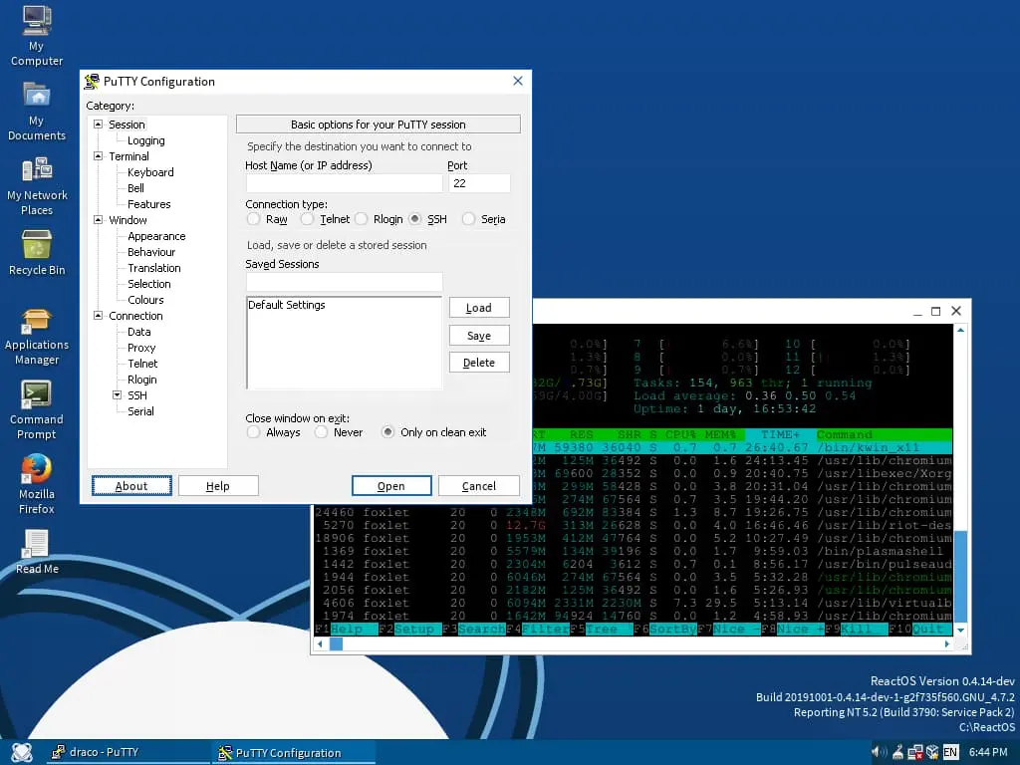1020x765 pixels.
Task: Select Raw as the connection type
Action: coord(254,219)
